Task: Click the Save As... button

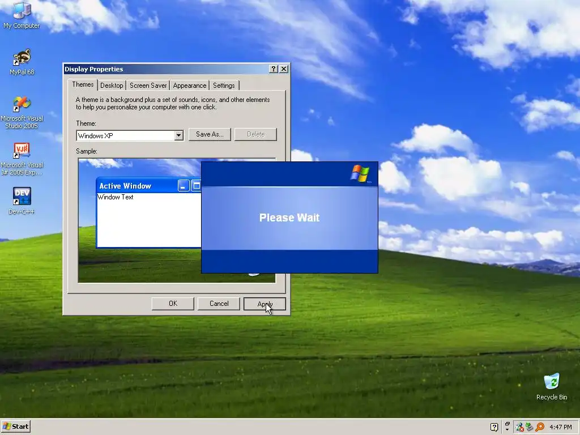Action: (210, 134)
